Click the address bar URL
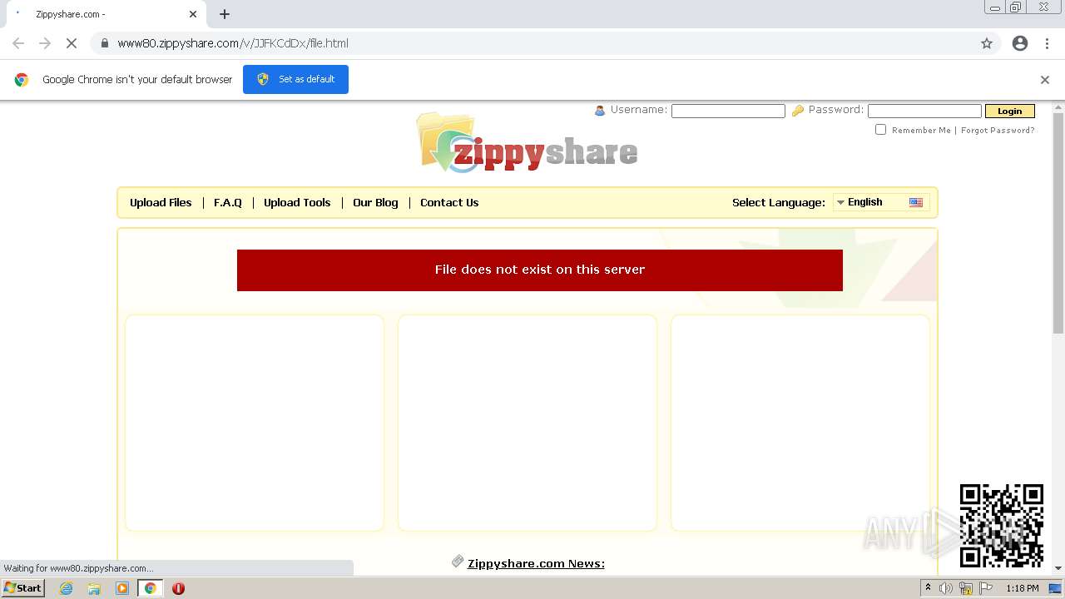The height and width of the screenshot is (599, 1065). point(233,43)
